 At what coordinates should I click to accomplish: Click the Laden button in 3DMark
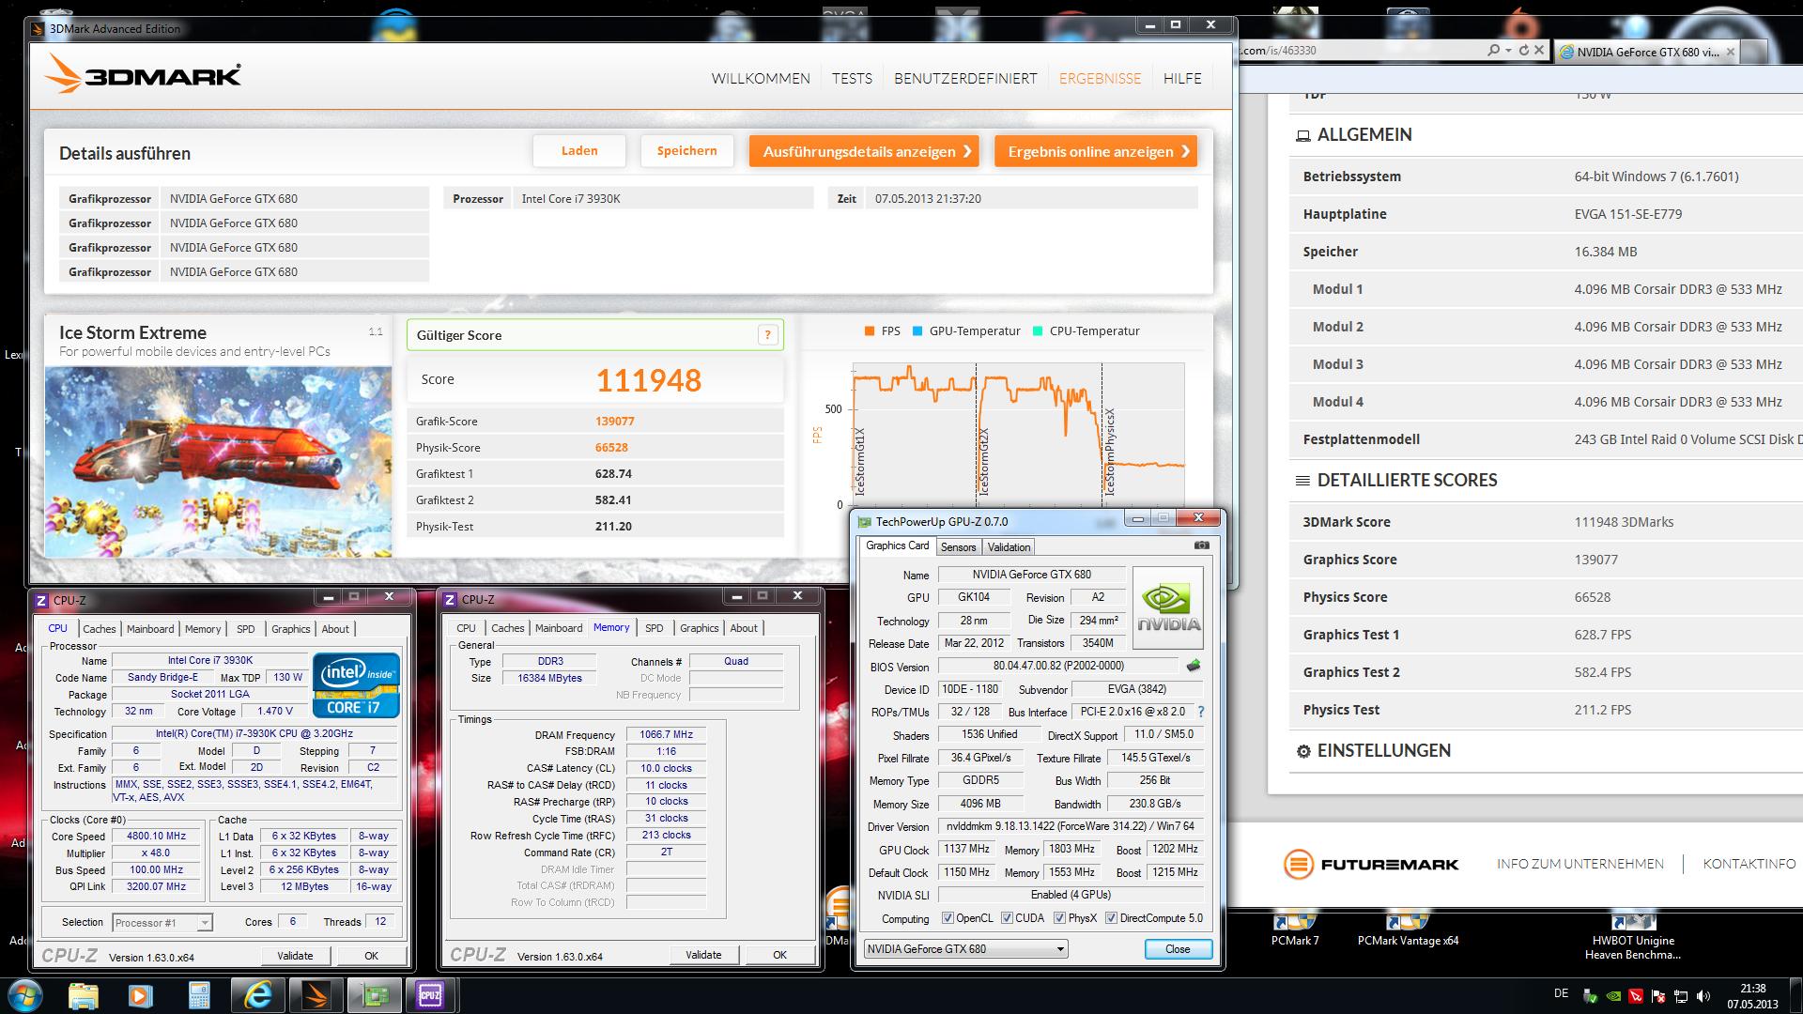pos(579,150)
